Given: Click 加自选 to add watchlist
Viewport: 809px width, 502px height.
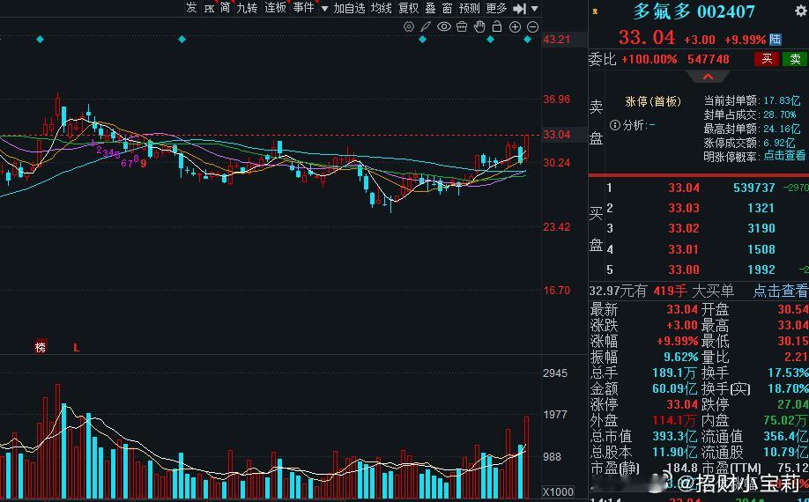Looking at the screenshot, I should [x=349, y=8].
